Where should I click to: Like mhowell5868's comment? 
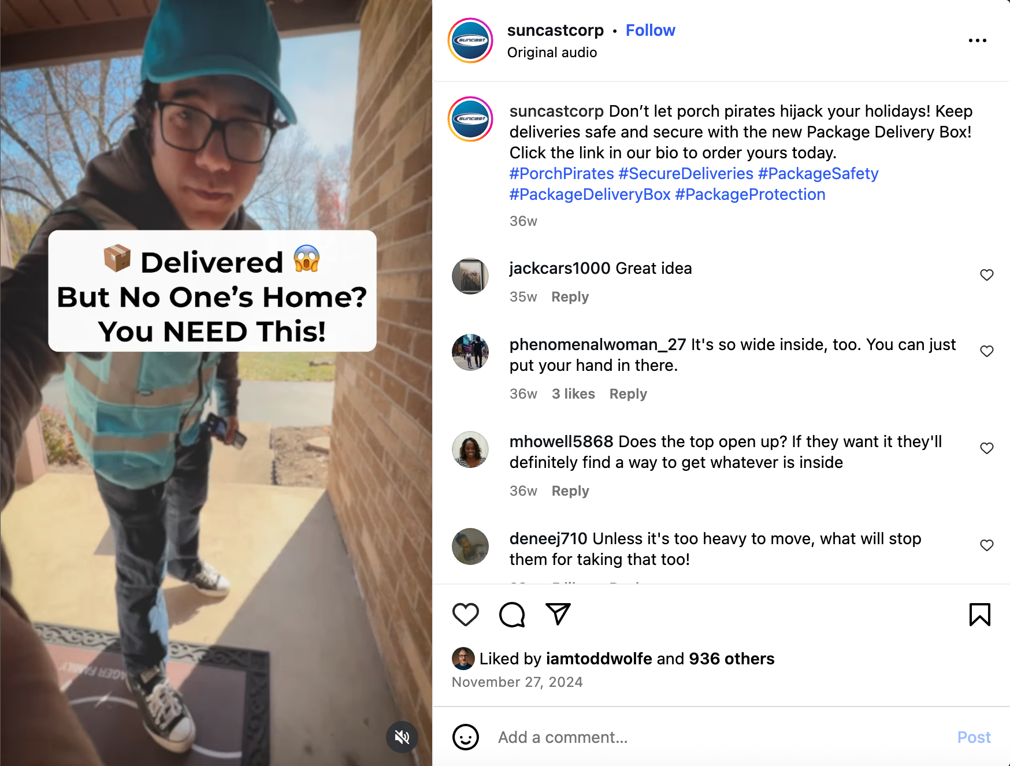point(987,448)
